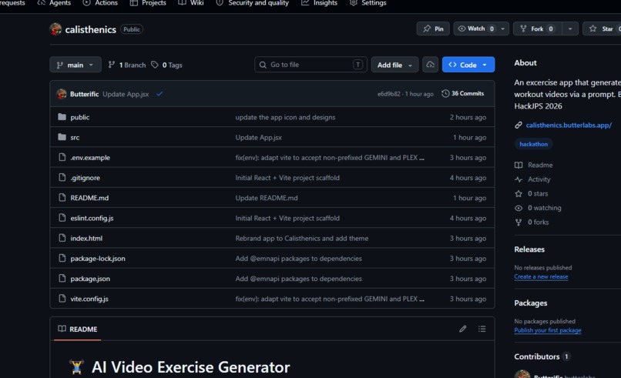621x378 pixels.
Task: Switch to the Projects tab
Action: 148,3
